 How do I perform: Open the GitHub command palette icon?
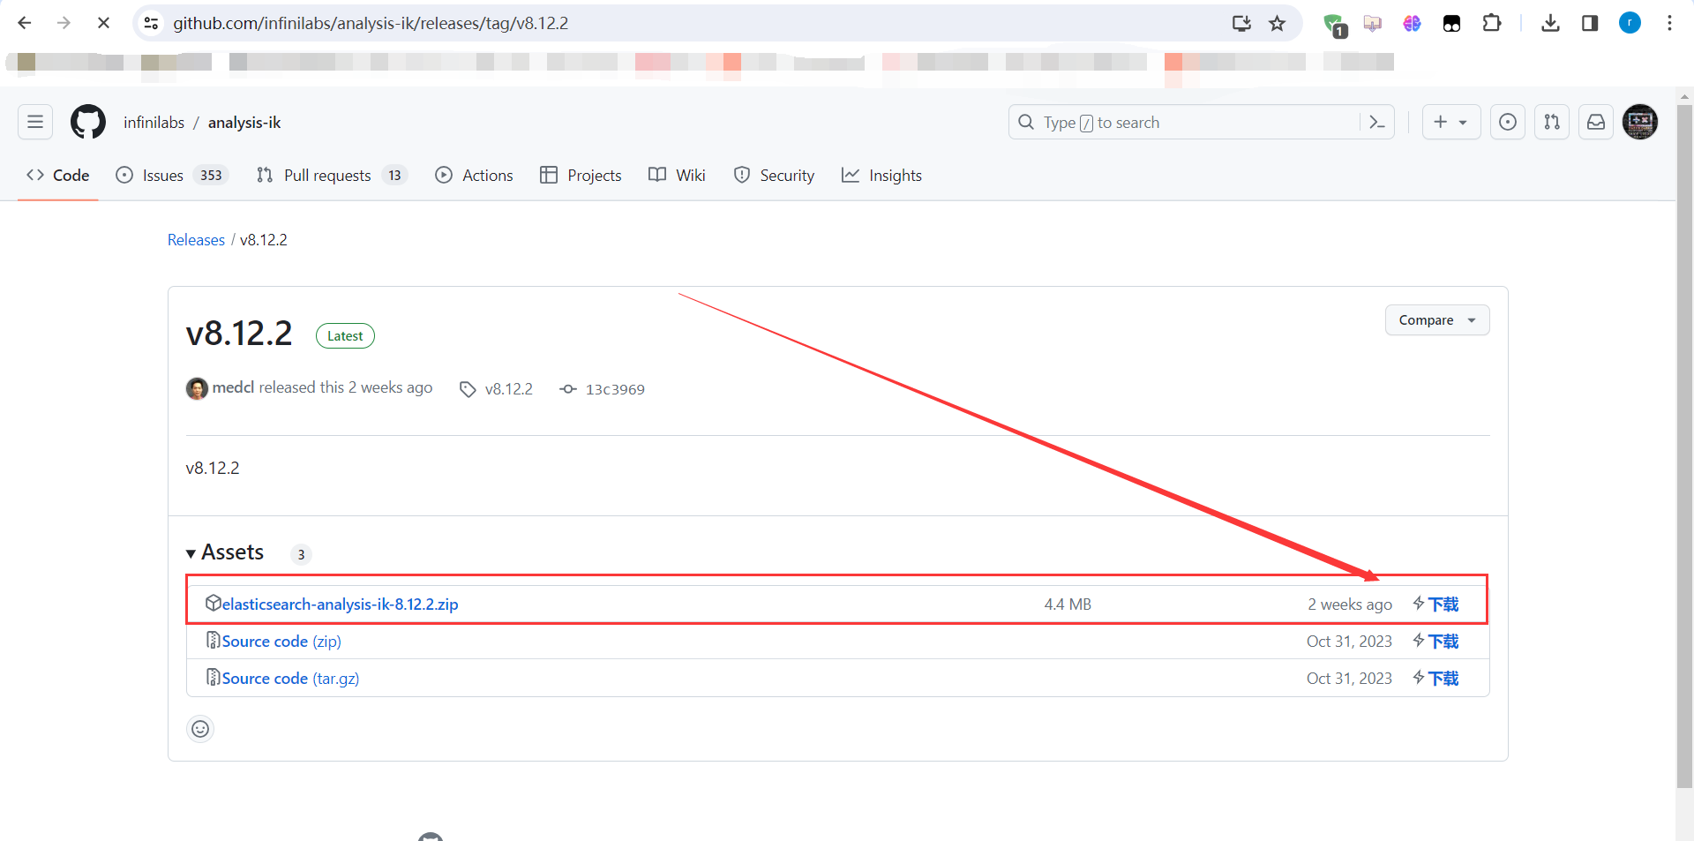point(1377,122)
